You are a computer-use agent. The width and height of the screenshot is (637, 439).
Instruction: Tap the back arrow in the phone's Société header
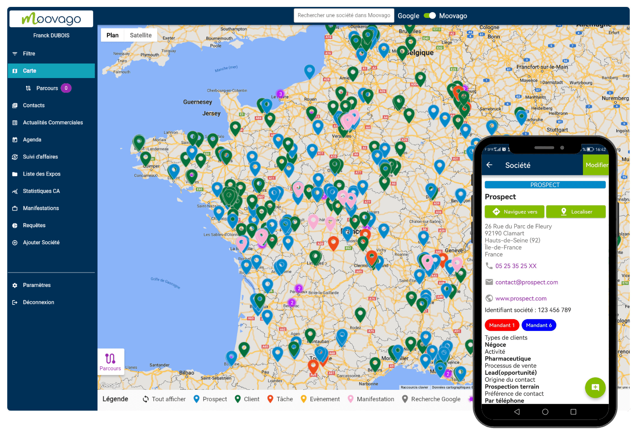coord(490,165)
